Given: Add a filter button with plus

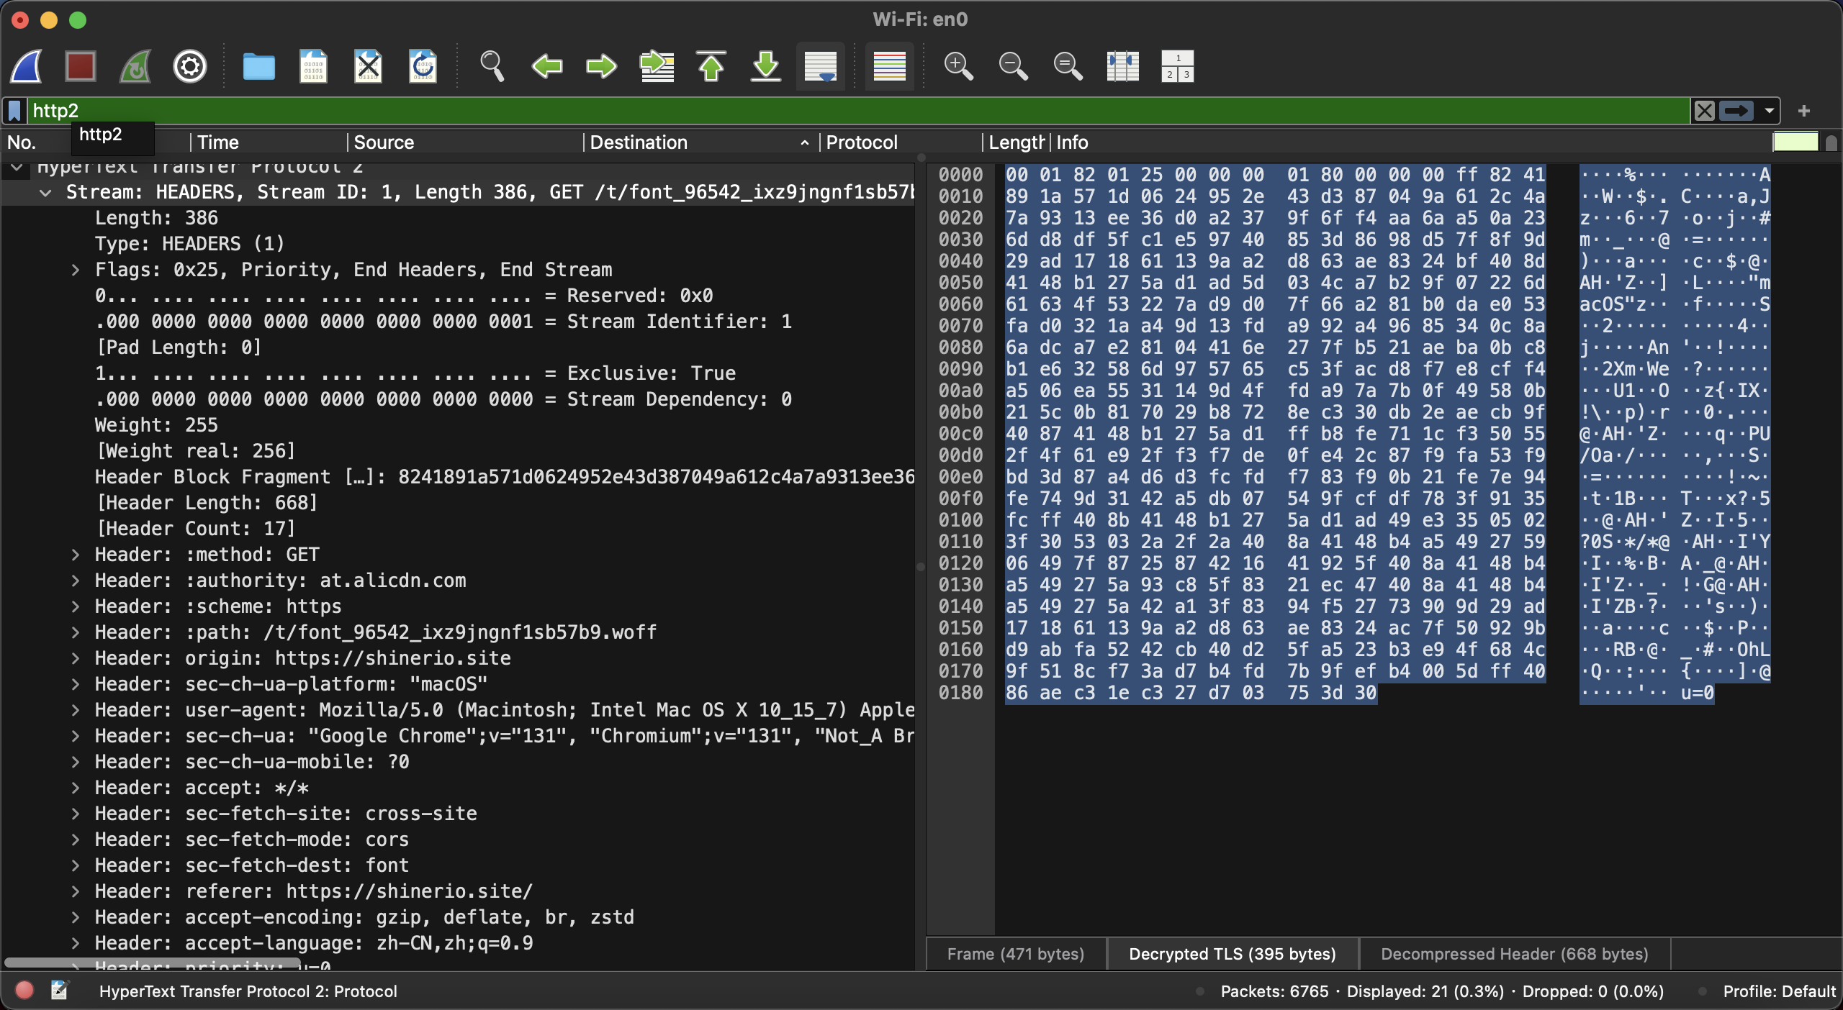Looking at the screenshot, I should pyautogui.click(x=1803, y=111).
